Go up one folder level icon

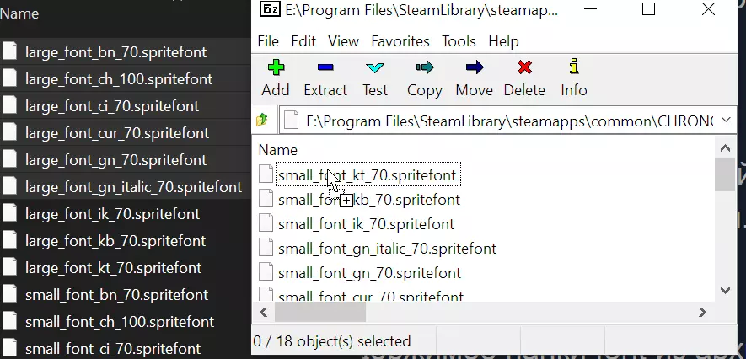(262, 120)
